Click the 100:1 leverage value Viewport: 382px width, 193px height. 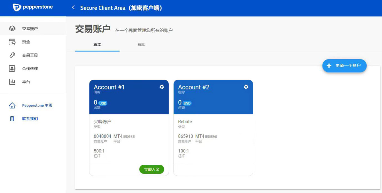[x=183, y=151]
